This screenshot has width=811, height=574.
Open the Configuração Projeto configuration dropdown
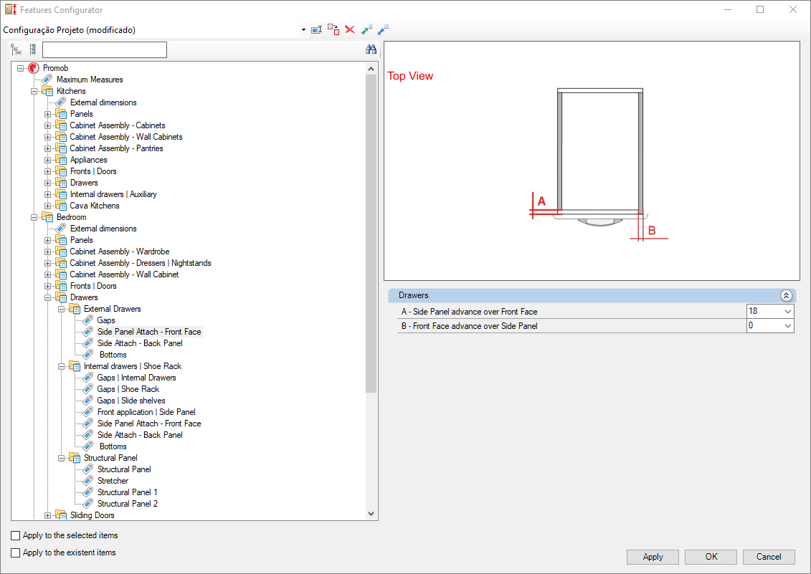click(303, 30)
